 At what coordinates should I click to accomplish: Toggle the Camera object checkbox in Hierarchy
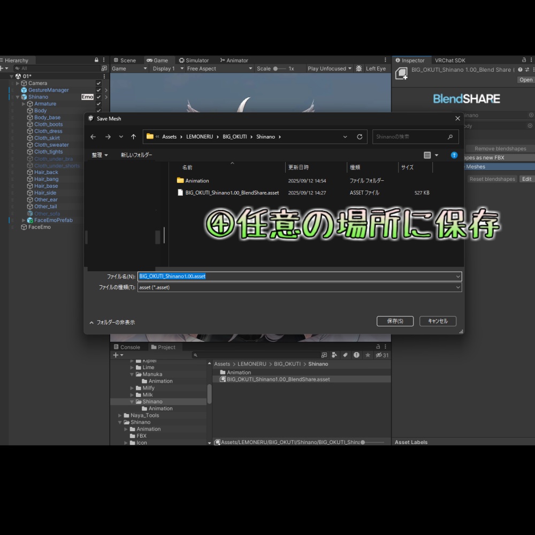[98, 83]
